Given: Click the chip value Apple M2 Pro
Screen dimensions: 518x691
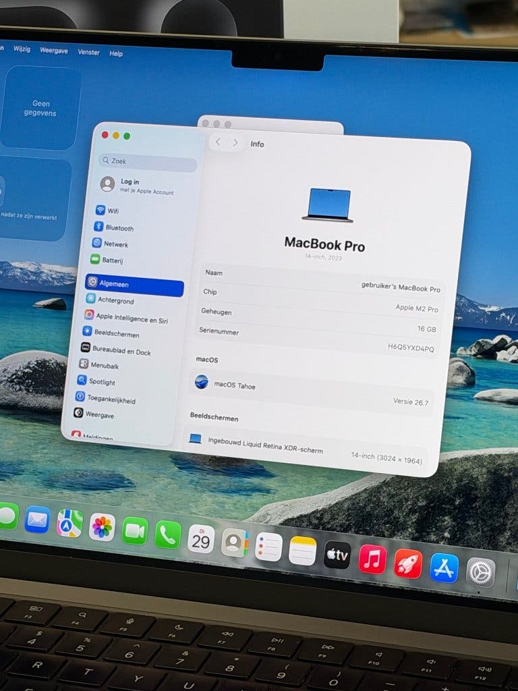Looking at the screenshot, I should 417,308.
